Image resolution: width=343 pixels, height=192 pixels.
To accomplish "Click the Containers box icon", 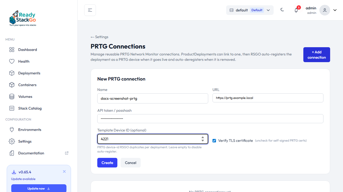I will coord(12,85).
